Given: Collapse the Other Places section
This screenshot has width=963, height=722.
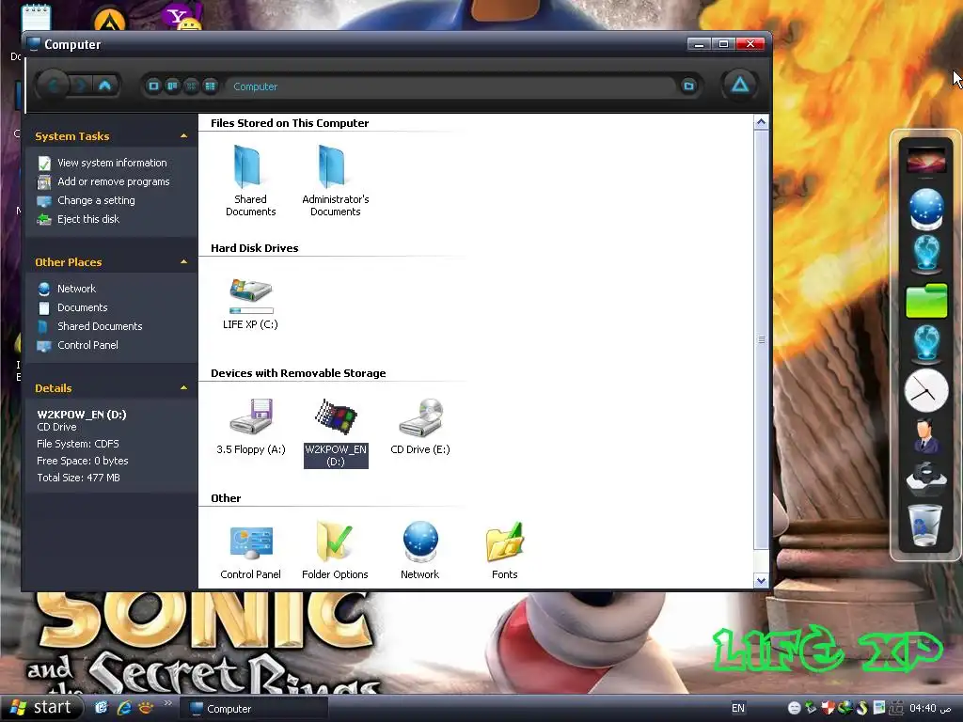Looking at the screenshot, I should [x=183, y=262].
